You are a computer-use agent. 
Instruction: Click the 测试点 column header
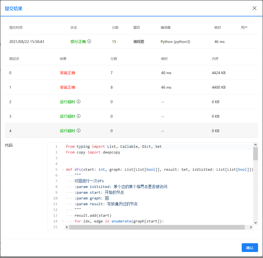pos(14,59)
